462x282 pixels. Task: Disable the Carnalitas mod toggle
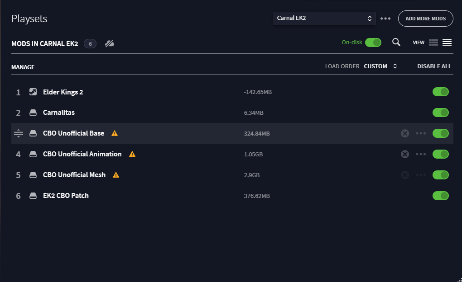click(x=441, y=113)
